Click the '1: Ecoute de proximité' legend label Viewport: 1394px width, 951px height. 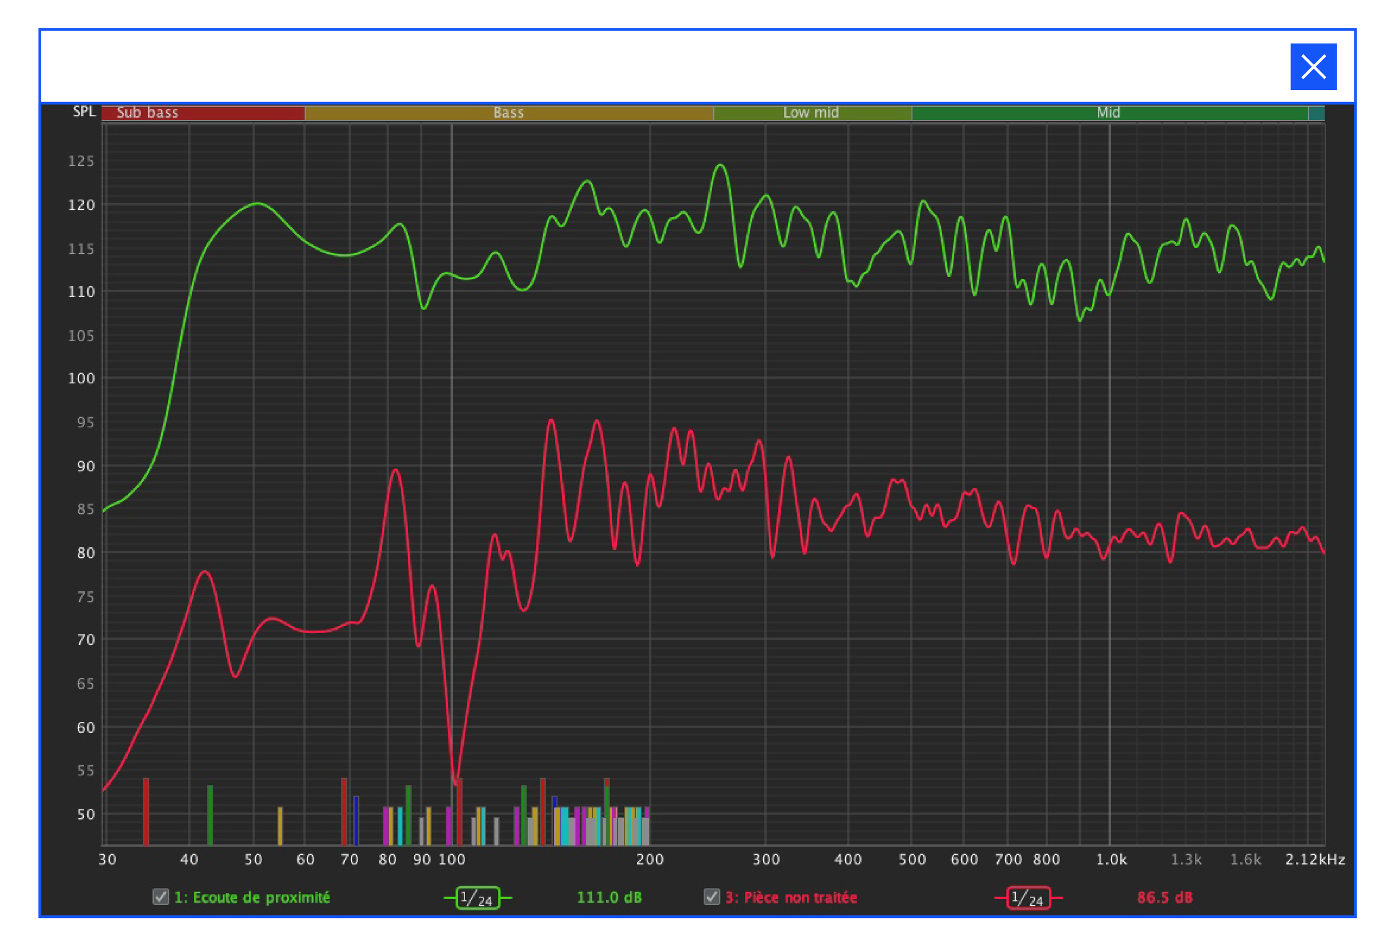(252, 897)
